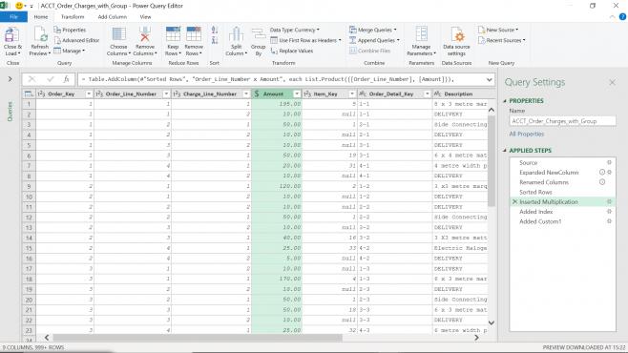Screen dimensions: 628x353
Task: Open the Data Type: Currency dropdown
Action: pyautogui.click(x=295, y=30)
